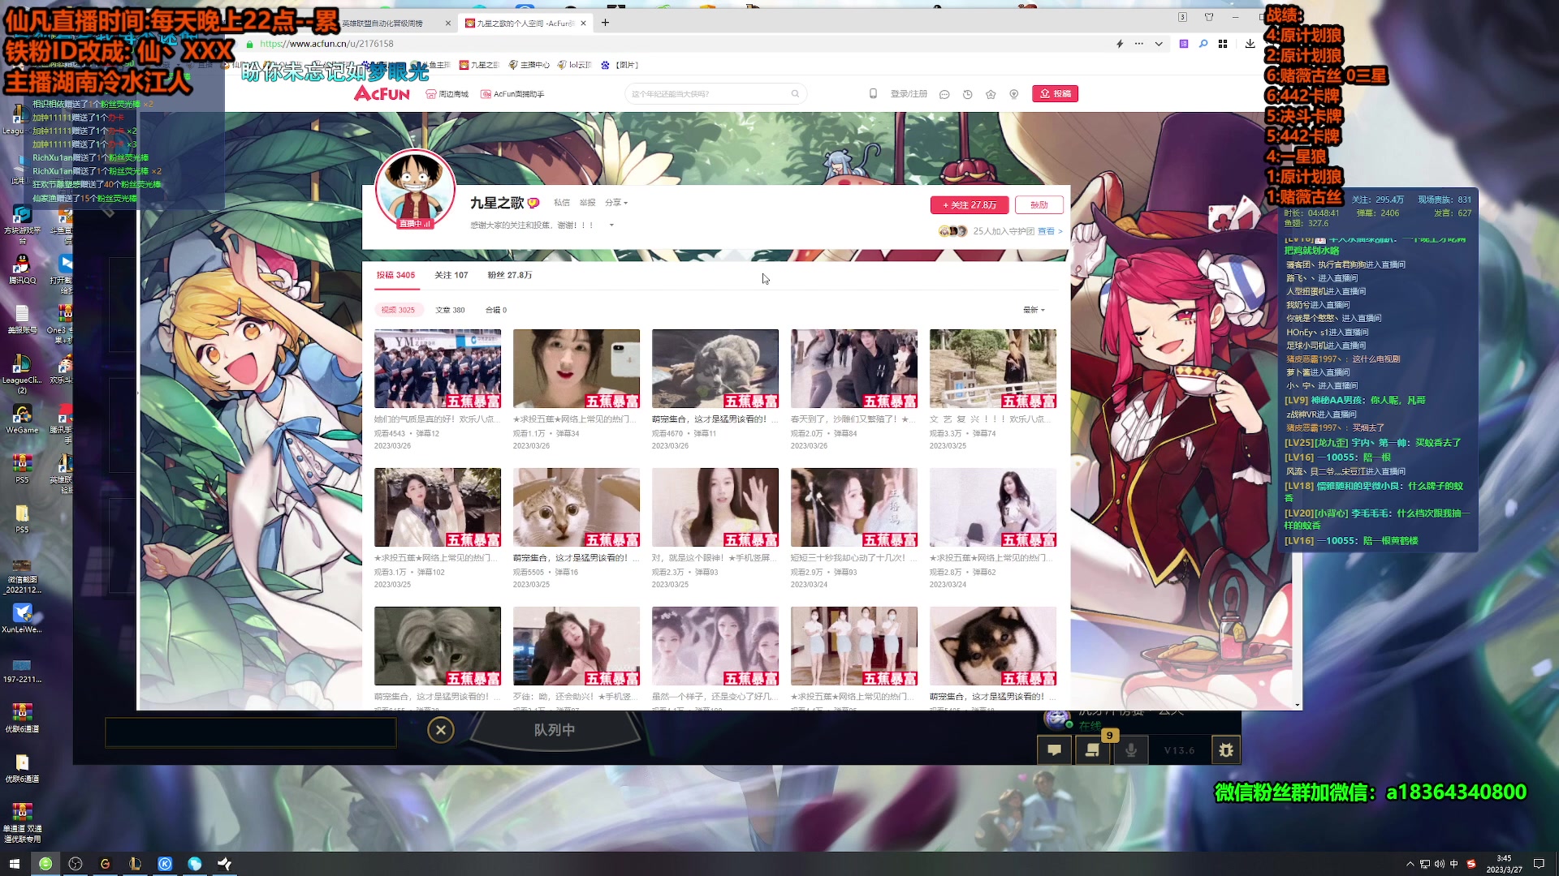Click the AcFun logo in header
This screenshot has height=876, width=1559.
(382, 94)
